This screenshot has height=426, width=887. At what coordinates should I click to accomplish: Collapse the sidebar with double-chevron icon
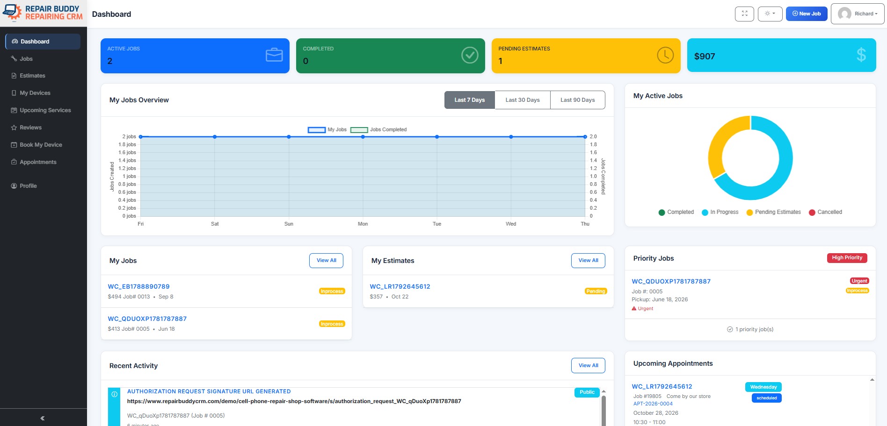point(43,418)
